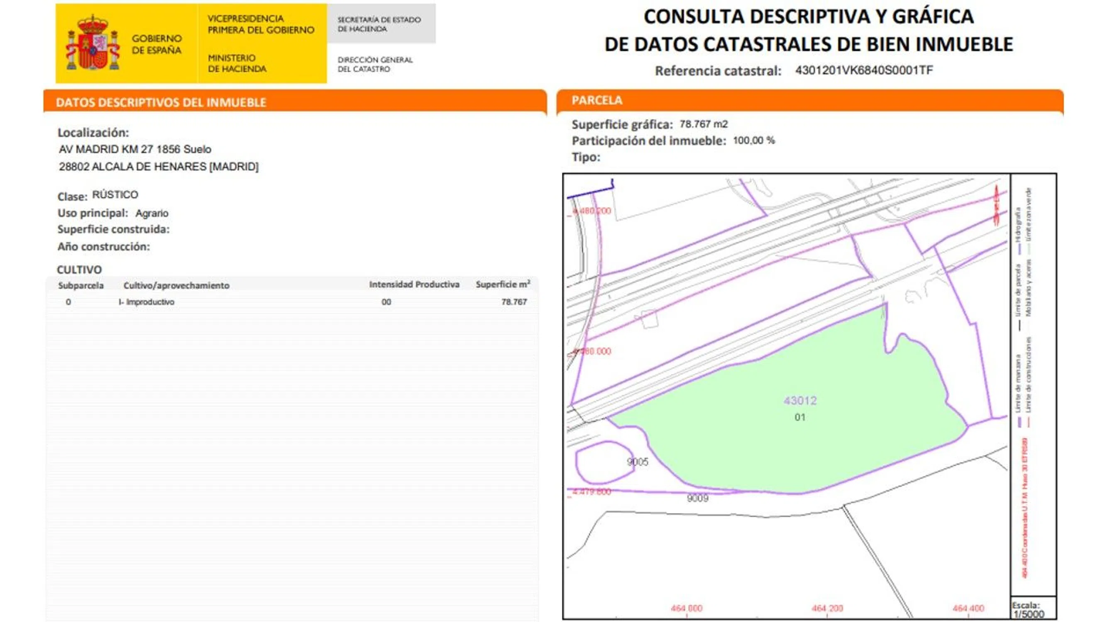
Task: Click the cadastral reference 4301201VK6840S0001TF
Action: click(x=864, y=70)
